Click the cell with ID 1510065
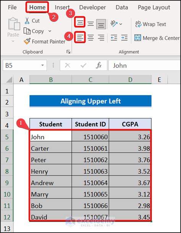The width and height of the screenshot is (181, 233). pos(90,193)
